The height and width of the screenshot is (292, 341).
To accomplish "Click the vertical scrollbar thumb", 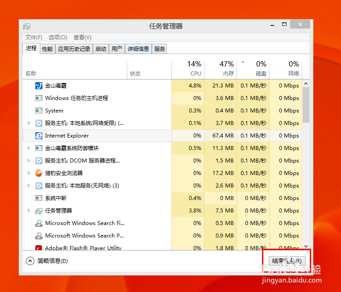I will (306, 105).
